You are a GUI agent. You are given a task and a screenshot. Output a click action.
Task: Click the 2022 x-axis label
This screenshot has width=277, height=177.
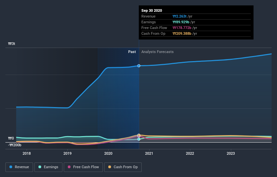coord(190,153)
